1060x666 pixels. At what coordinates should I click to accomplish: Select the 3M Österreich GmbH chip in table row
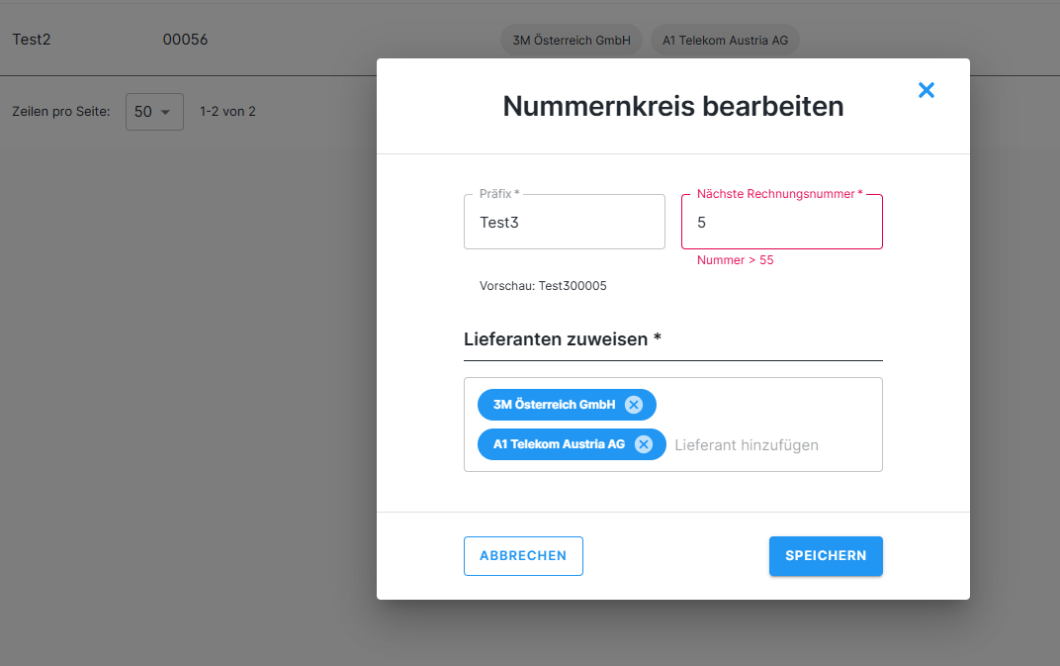click(x=572, y=41)
